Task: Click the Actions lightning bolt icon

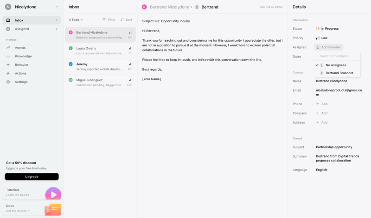Action: click(x=8, y=73)
